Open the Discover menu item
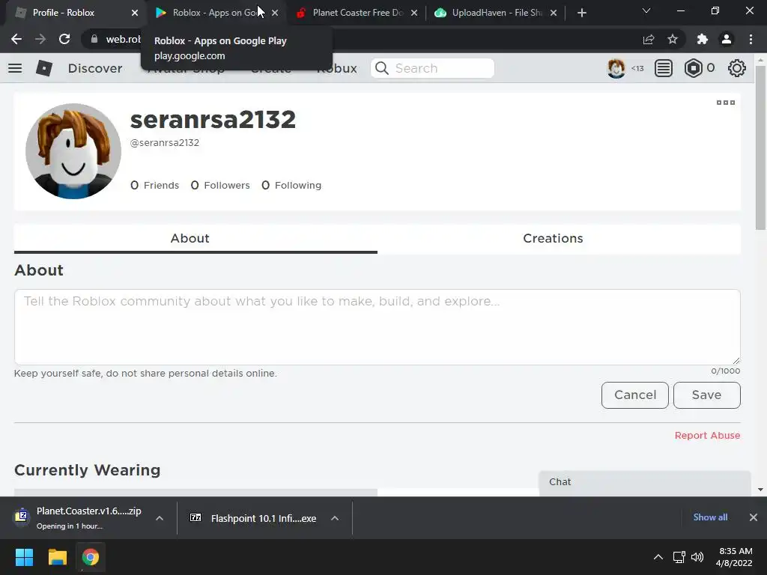Image resolution: width=767 pixels, height=575 pixels. 95,68
